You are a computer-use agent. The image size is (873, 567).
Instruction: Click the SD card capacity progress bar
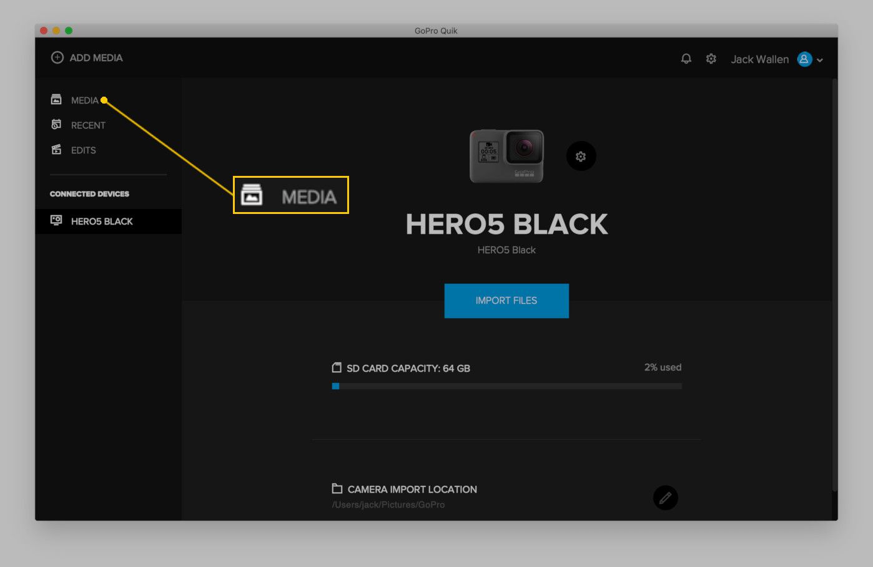[x=506, y=386]
